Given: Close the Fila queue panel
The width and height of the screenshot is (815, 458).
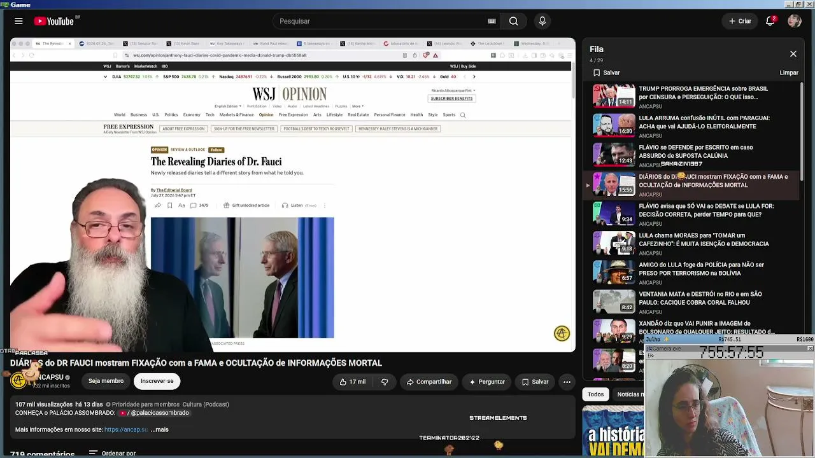Looking at the screenshot, I should pos(793,54).
